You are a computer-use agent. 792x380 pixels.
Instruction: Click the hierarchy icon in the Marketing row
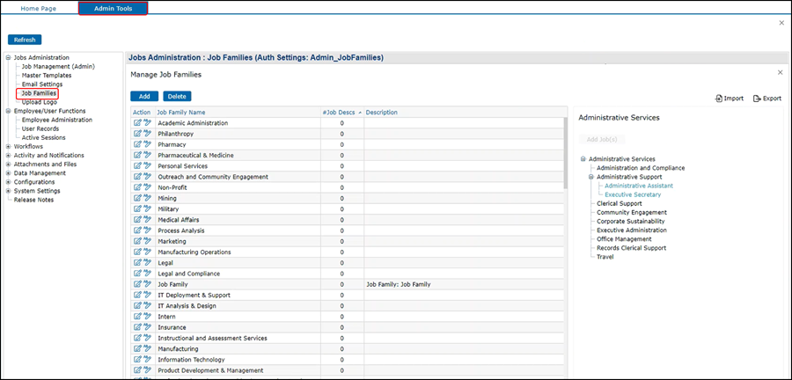(147, 241)
